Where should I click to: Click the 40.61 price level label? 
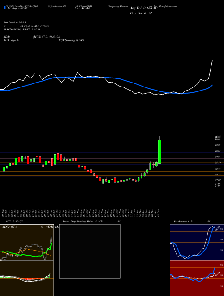218,151
